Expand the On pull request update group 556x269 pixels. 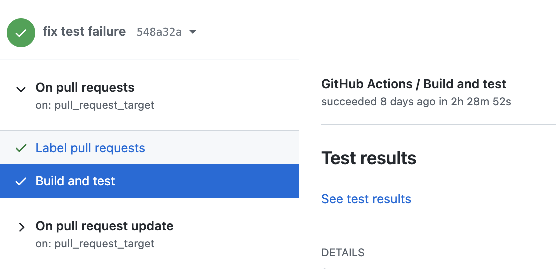click(21, 227)
